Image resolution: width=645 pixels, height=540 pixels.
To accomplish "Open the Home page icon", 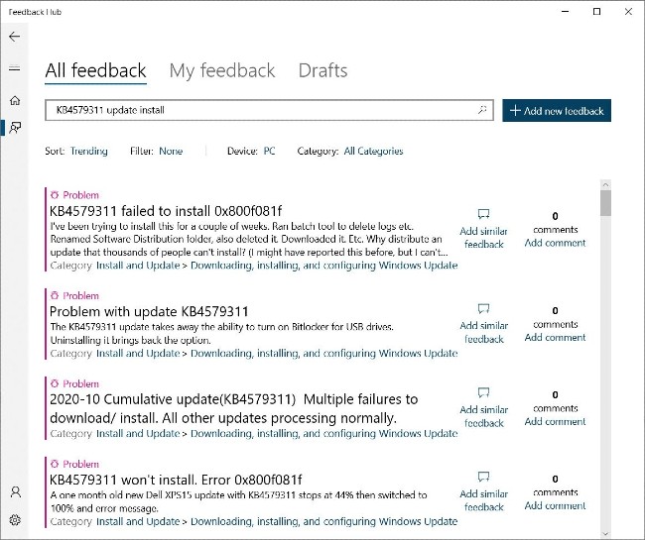I will (15, 100).
